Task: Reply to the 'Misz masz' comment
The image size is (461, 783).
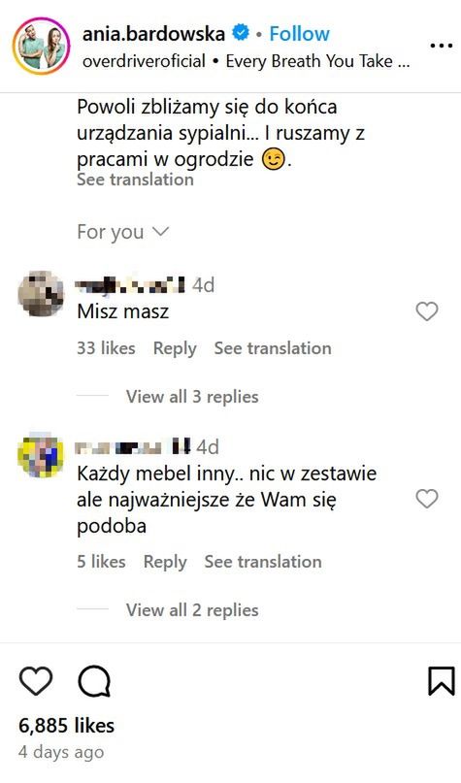Action: point(175,348)
